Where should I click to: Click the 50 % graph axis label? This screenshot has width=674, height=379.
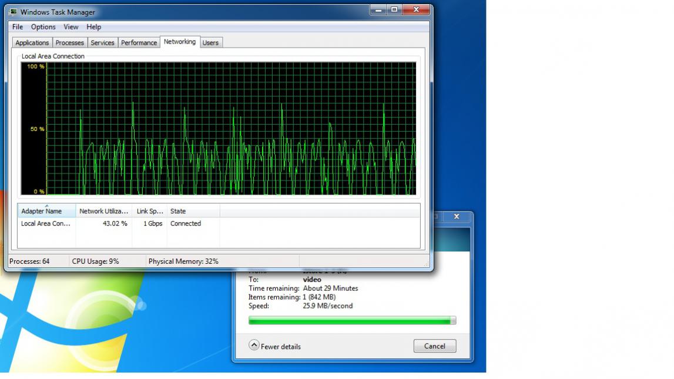coord(38,129)
